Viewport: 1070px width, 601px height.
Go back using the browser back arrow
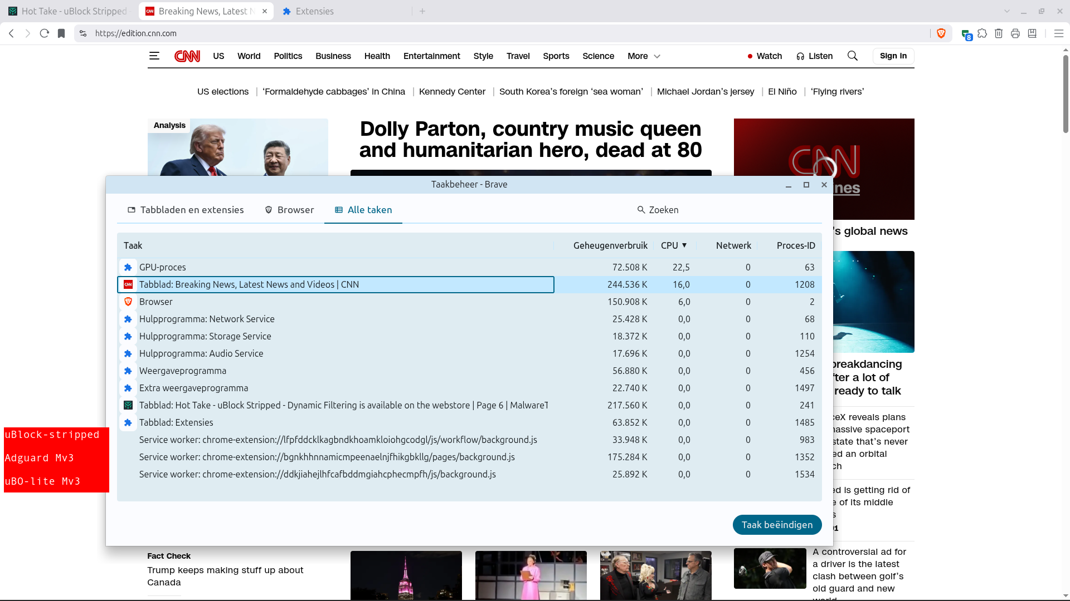click(11, 33)
